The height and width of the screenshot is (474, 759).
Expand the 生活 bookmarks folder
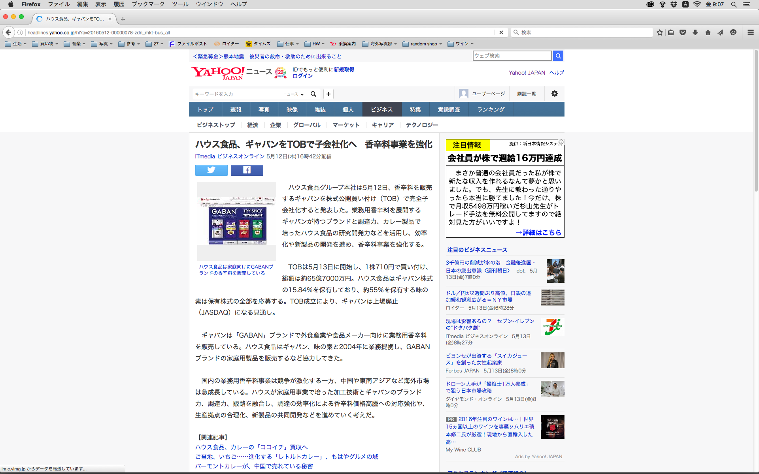(x=16, y=44)
